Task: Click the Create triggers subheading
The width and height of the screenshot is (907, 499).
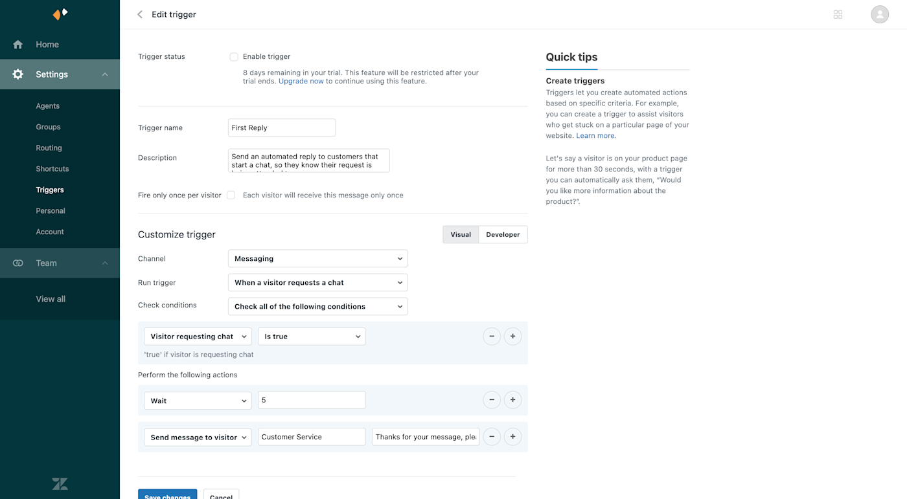Action: 575,81
